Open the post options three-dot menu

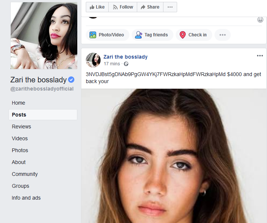tap(260, 56)
